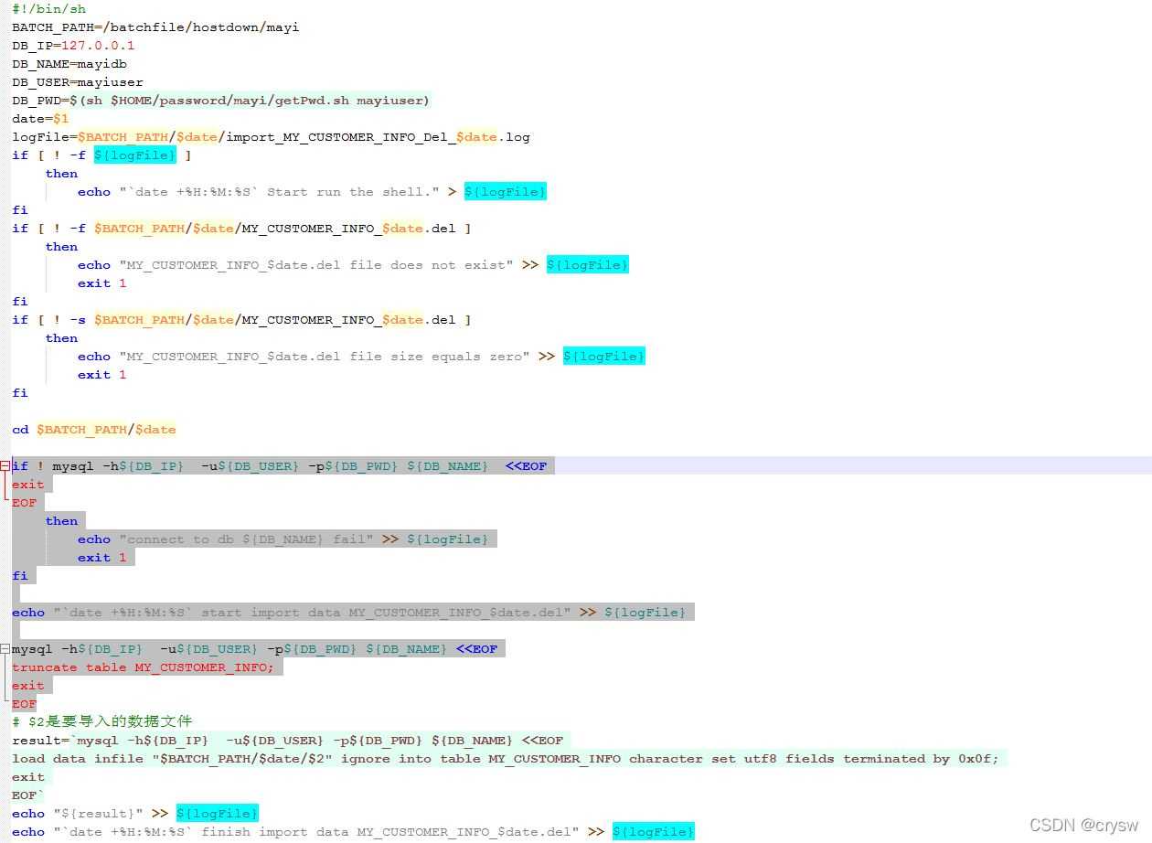Click 'truncate table MY_CUSTOMER_INFO;' statement
This screenshot has width=1152, height=843.
click(143, 667)
